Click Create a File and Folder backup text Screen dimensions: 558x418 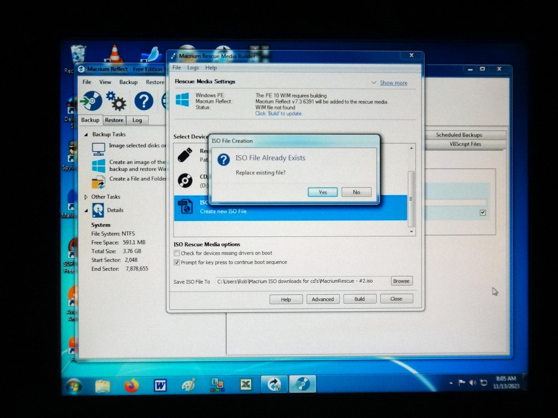138,179
